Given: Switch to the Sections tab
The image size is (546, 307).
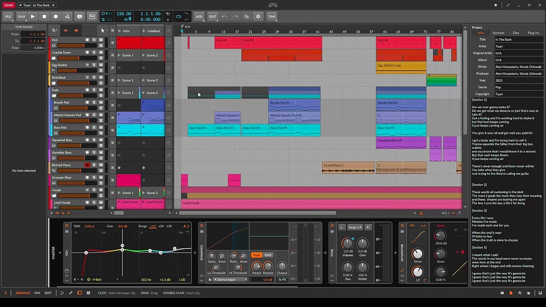Looking at the screenshot, I should tap(498, 33).
